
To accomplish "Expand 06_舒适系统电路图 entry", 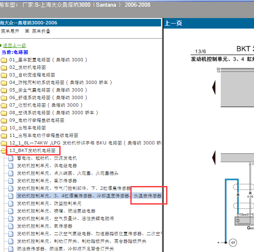I will (48, 98).
